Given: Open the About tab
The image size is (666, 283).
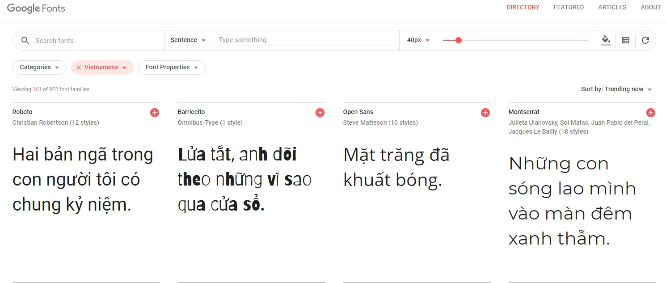Looking at the screenshot, I should [650, 7].
